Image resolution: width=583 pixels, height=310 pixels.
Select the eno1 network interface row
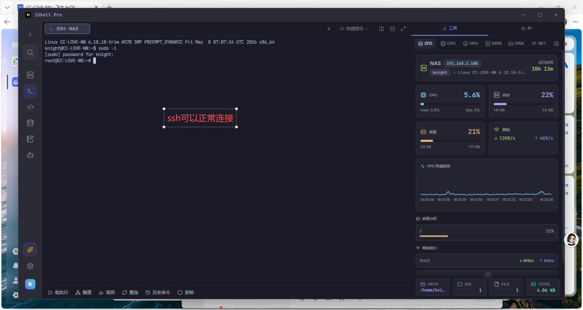[x=487, y=261]
